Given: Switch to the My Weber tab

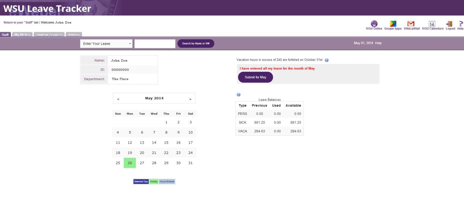Looking at the screenshot, I should coord(22,35).
